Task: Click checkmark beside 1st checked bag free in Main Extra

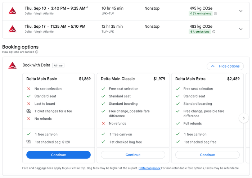Action: coord(178,142)
